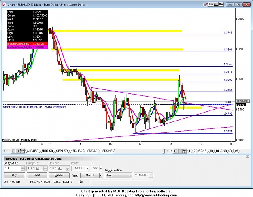Click the 1.3691 price level label
The width and height of the screenshot is (253, 197).
coord(228,50)
